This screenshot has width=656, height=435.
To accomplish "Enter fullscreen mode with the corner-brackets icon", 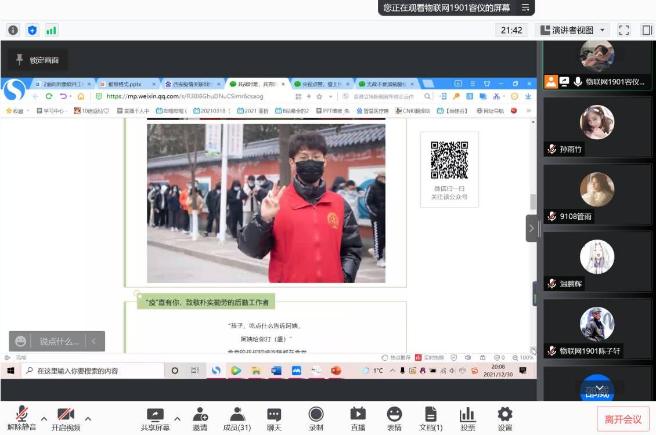I will (x=623, y=30).
